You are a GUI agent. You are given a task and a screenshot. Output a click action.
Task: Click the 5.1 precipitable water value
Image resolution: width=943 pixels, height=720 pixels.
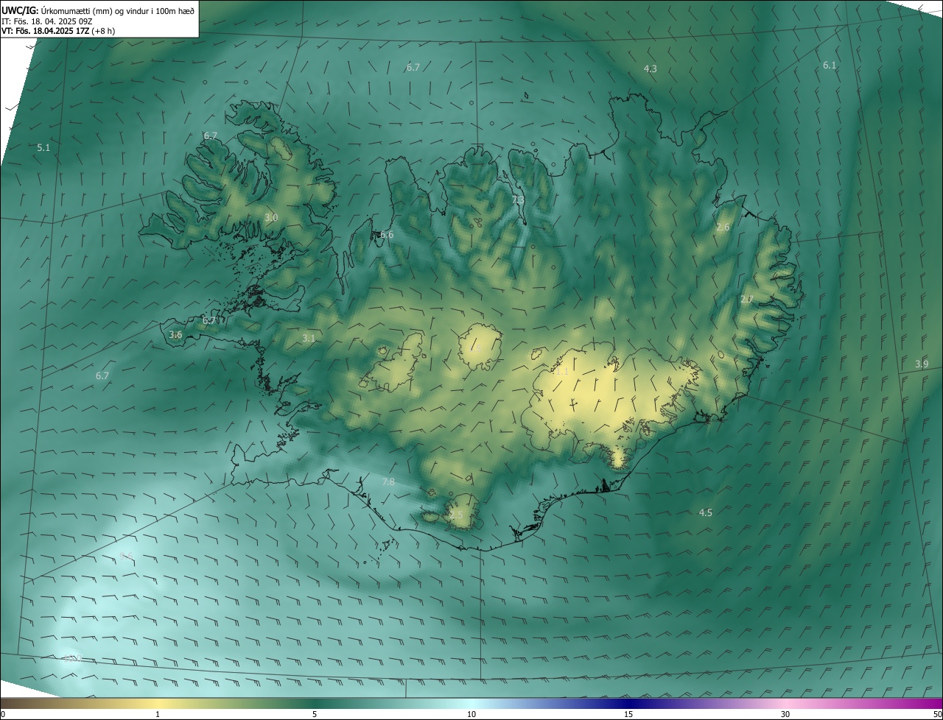[43, 148]
